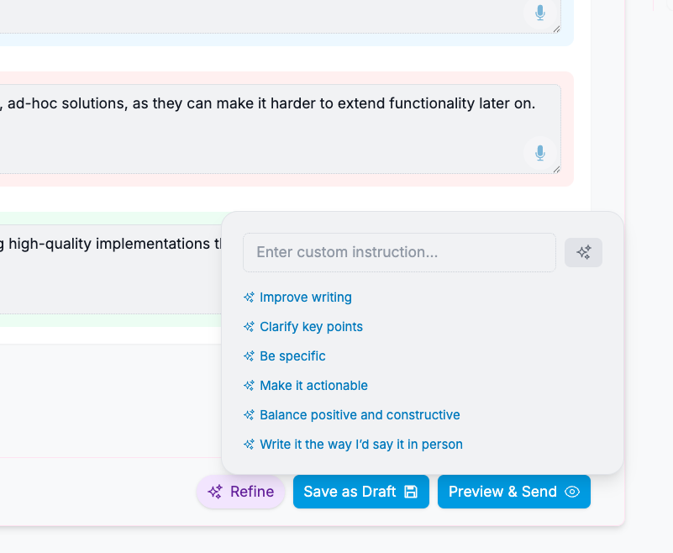Click sparkle icon next to Improve writing
This screenshot has width=673, height=553.
tap(249, 298)
